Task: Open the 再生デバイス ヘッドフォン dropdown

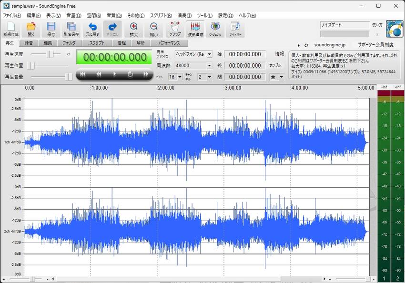Action: (210, 54)
